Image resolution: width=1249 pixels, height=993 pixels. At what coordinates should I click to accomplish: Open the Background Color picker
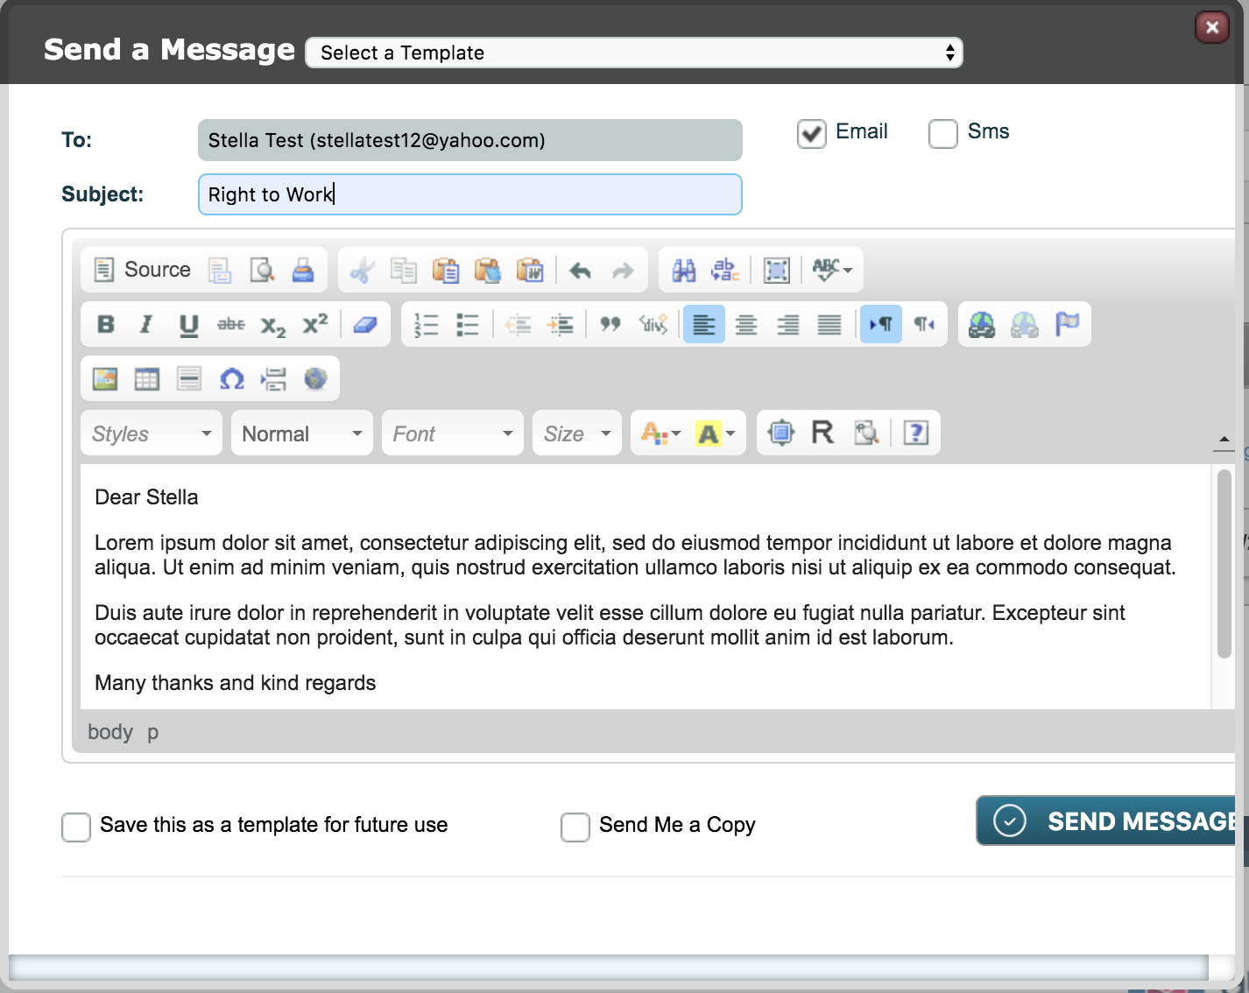point(715,433)
